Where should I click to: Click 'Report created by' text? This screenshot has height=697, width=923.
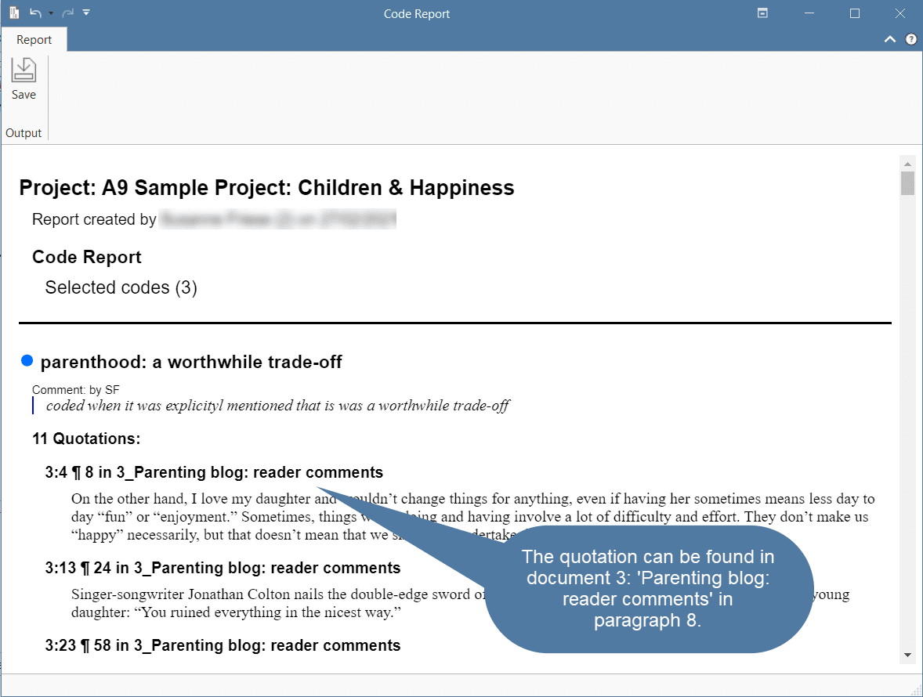93,219
